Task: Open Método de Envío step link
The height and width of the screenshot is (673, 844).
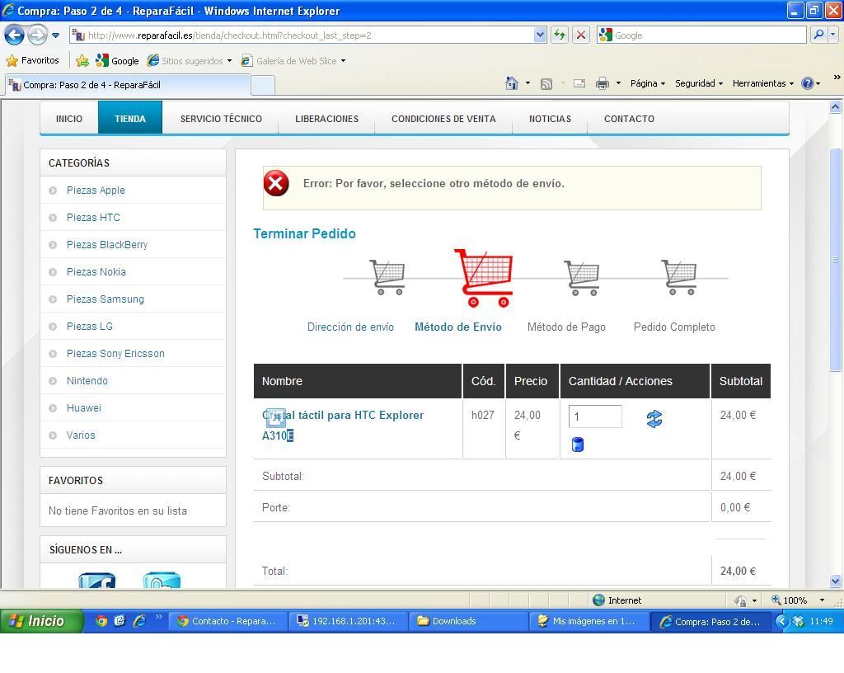Action: click(458, 327)
